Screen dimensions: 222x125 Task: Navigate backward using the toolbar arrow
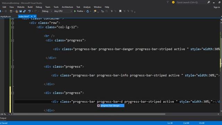click(1, 11)
